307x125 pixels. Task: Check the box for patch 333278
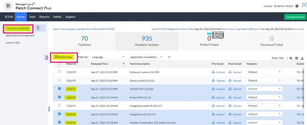coord(60,80)
